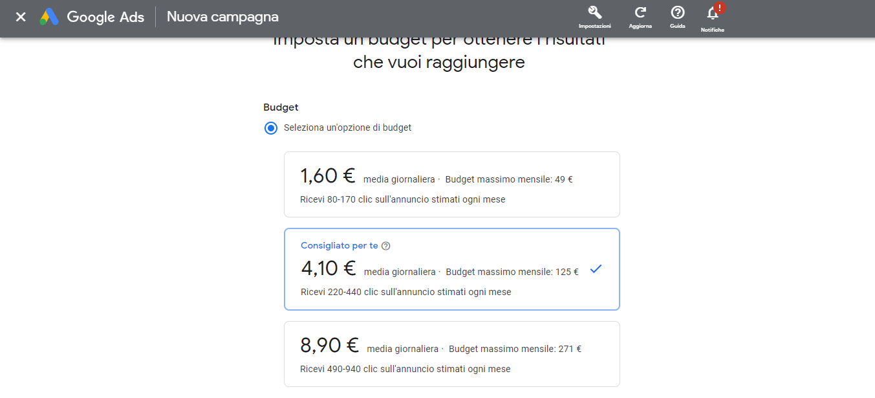Click the blue checkmark on recommended budget

(x=596, y=269)
